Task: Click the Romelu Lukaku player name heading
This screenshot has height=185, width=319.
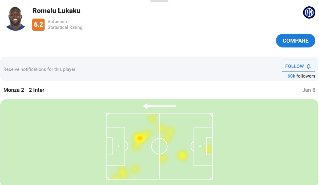Action: 56,11
